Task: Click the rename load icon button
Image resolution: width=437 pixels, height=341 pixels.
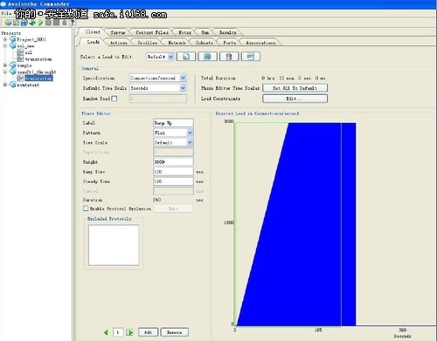Action: click(x=251, y=57)
